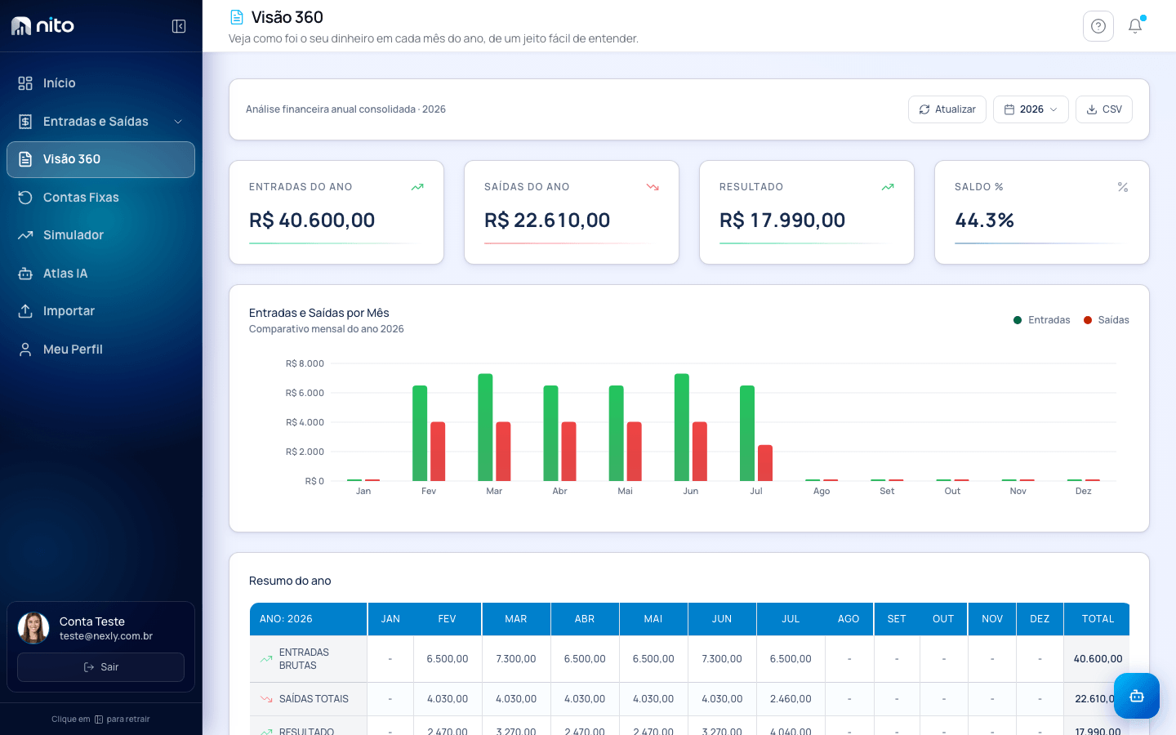This screenshot has height=735, width=1176.
Task: Click the green Mar entradas bar
Action: 485,427
